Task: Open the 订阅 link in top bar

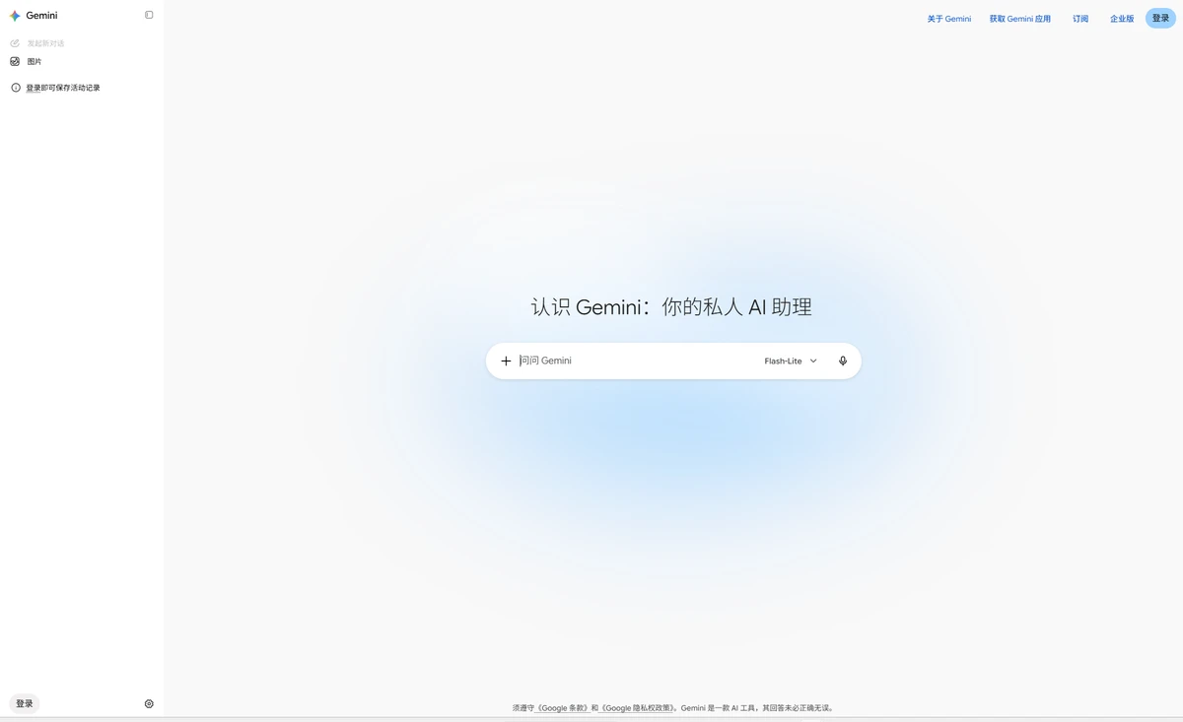Action: (1080, 19)
